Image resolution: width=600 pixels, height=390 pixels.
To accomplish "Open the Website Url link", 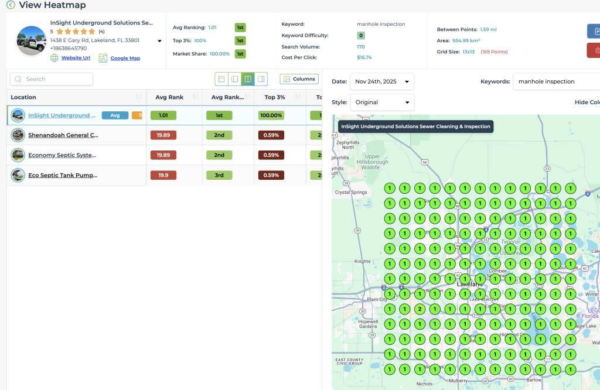I will [76, 58].
